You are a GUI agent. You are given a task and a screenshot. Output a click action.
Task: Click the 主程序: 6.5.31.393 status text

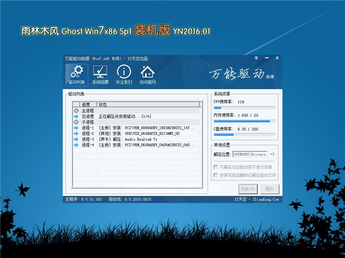pyautogui.click(x=84, y=199)
